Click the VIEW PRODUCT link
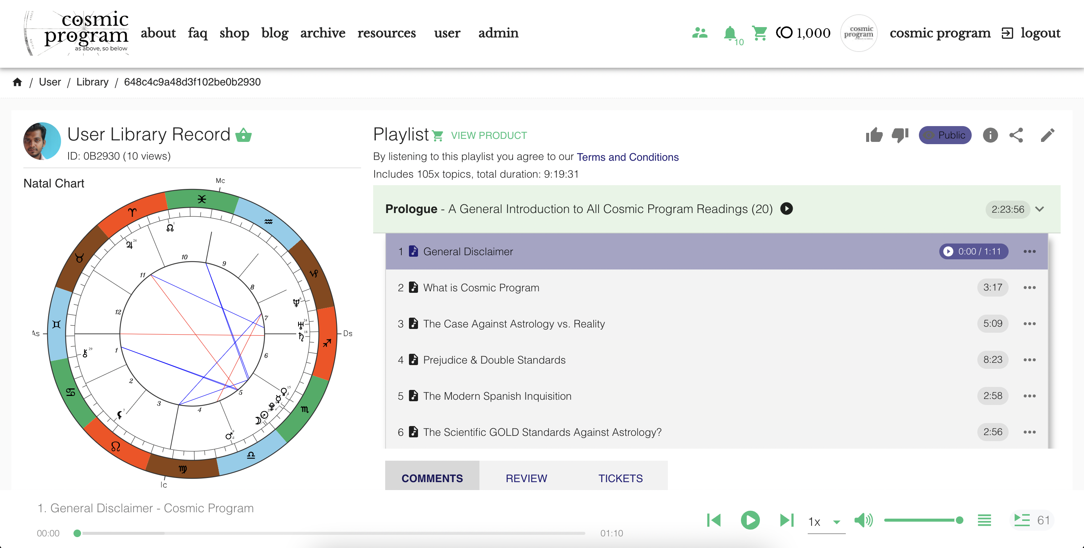This screenshot has width=1084, height=548. coord(488,135)
